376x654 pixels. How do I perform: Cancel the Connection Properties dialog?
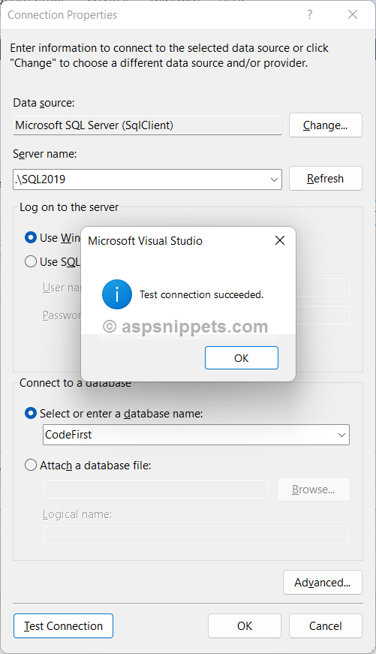coord(326,625)
